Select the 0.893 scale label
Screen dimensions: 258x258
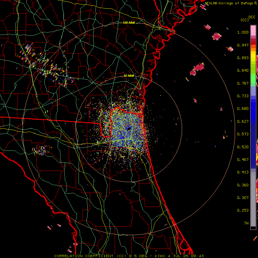[x=243, y=58]
